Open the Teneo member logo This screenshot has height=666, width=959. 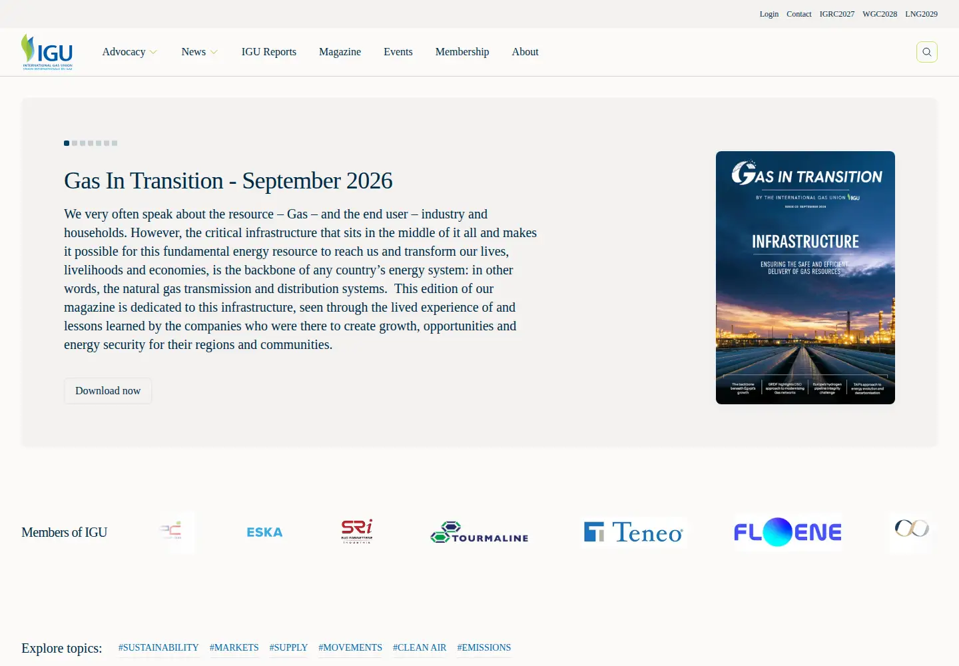coord(634,532)
